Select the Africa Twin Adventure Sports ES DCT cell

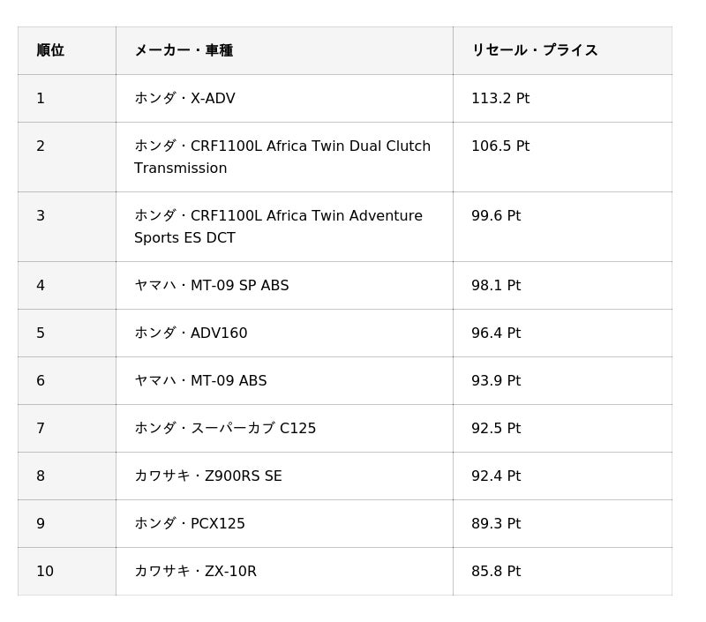[278, 227]
